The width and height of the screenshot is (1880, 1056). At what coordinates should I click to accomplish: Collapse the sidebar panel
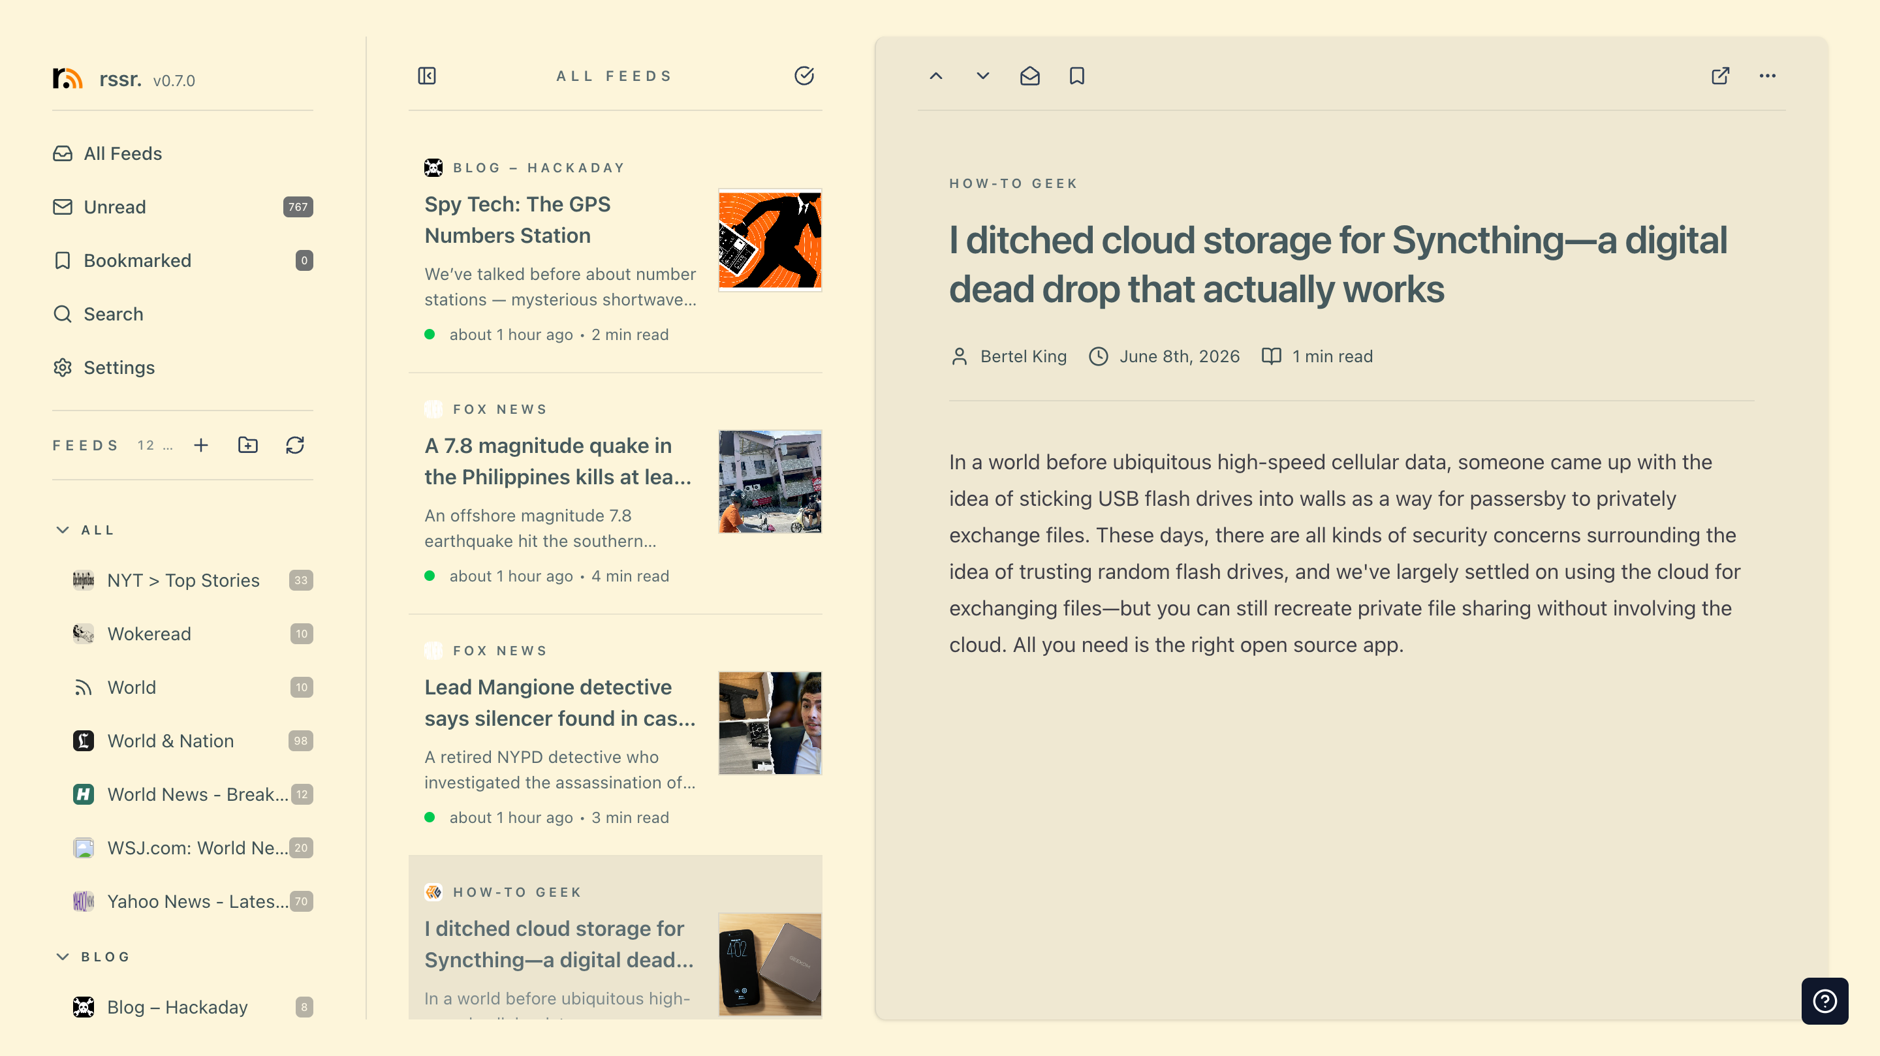click(x=427, y=76)
